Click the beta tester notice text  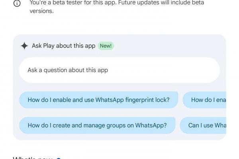(117, 7)
